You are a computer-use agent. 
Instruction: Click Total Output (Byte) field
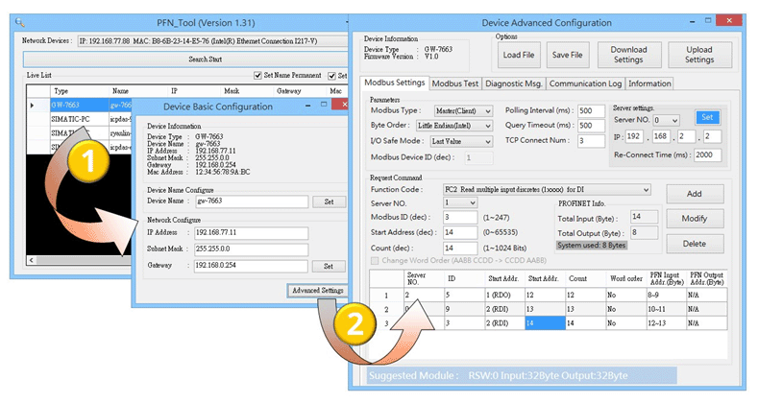pyautogui.click(x=644, y=232)
